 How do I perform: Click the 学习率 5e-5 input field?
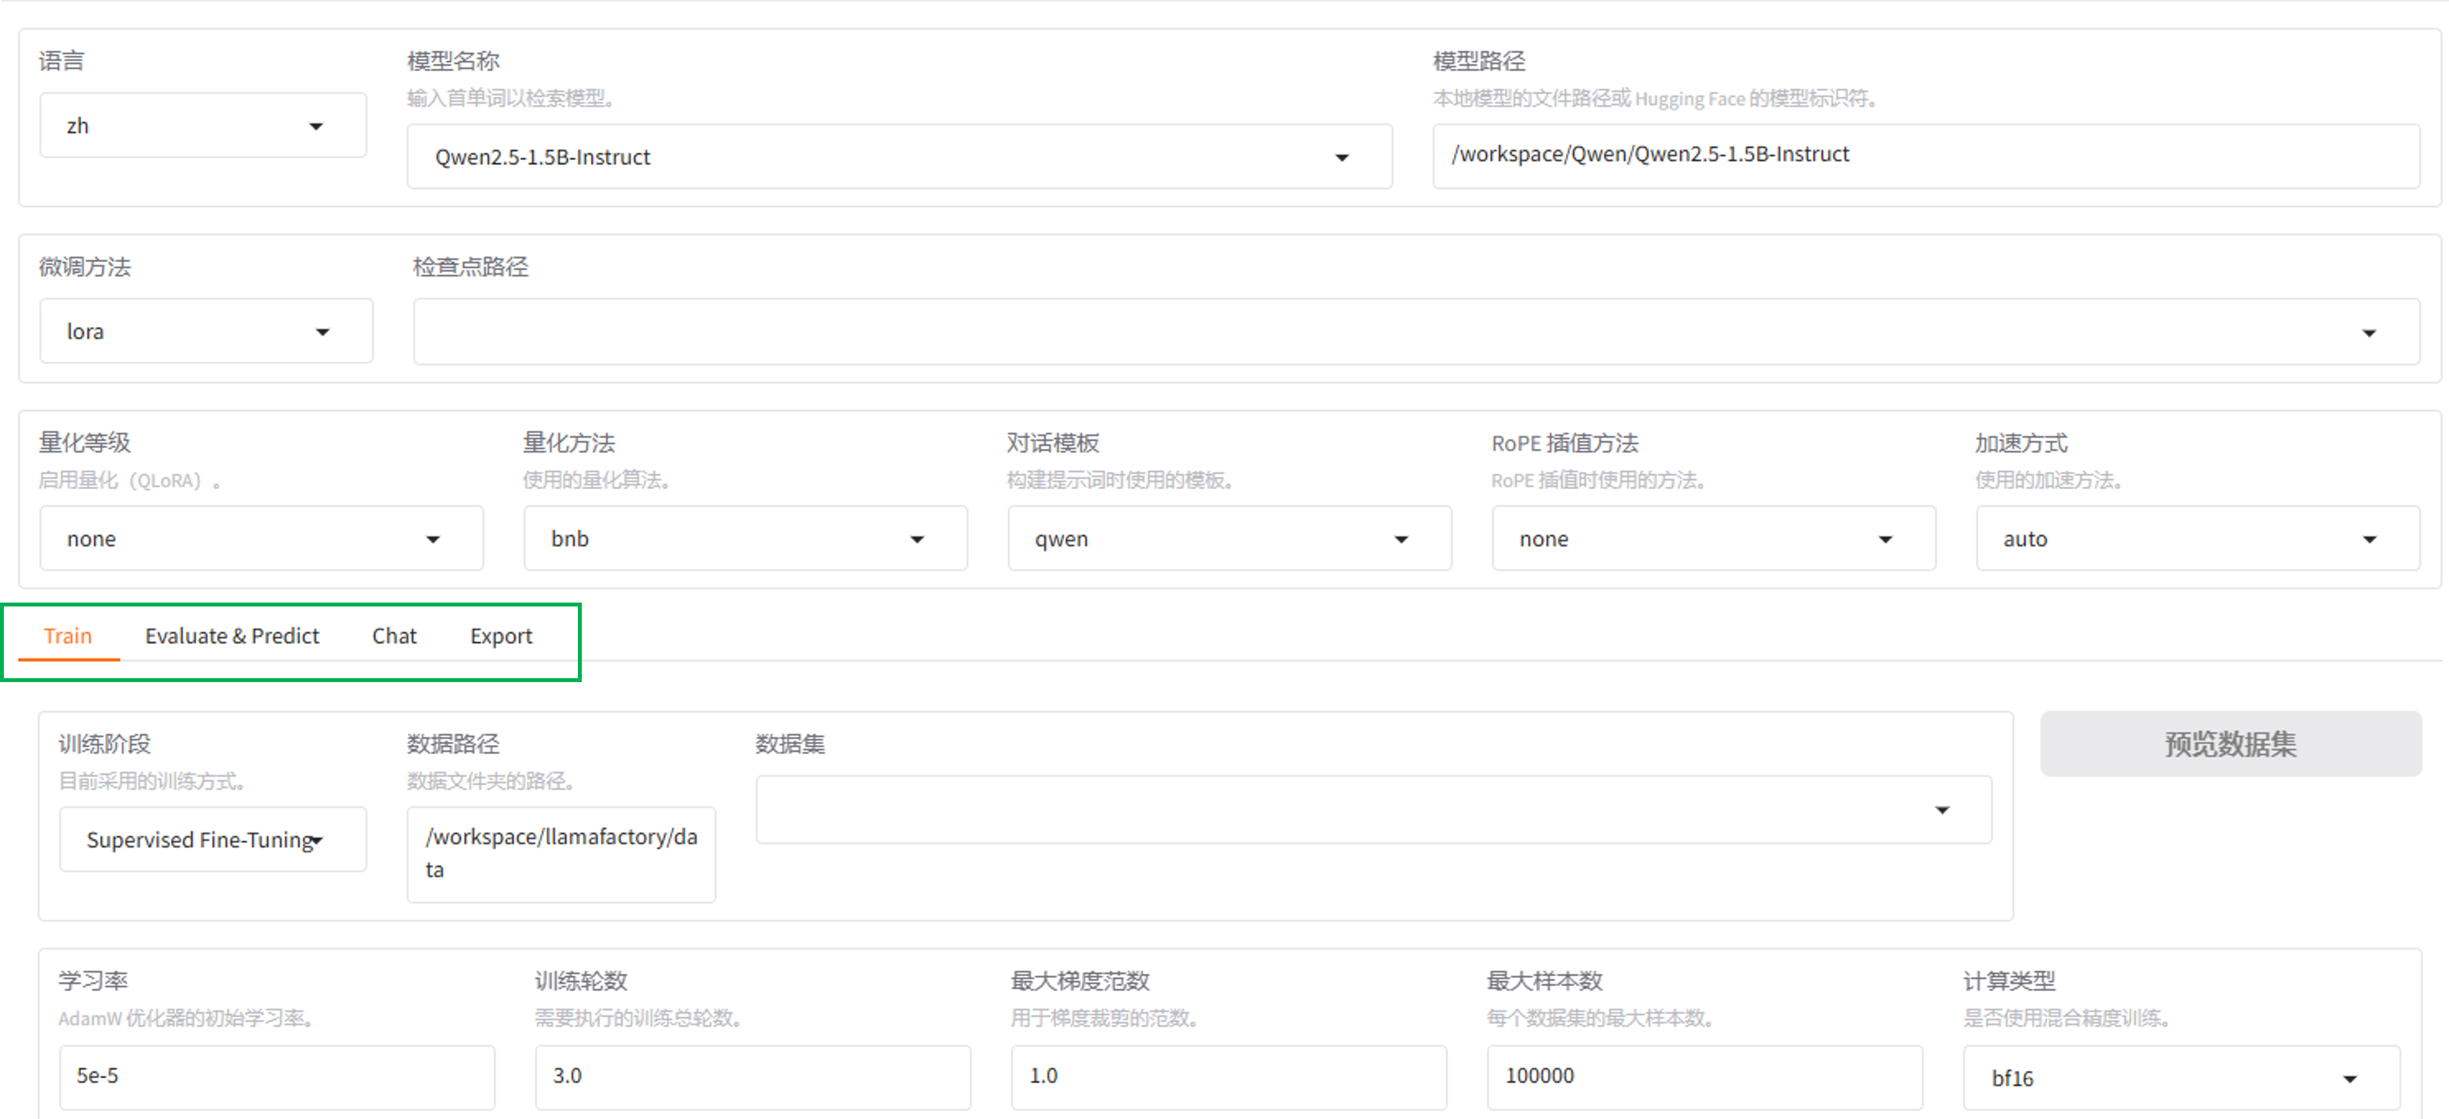click(276, 1076)
